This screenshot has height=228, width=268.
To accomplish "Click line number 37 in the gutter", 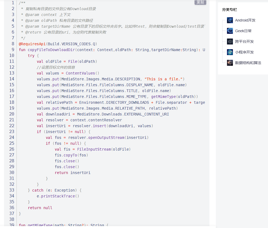I will pyautogui.click(x=12, y=213).
